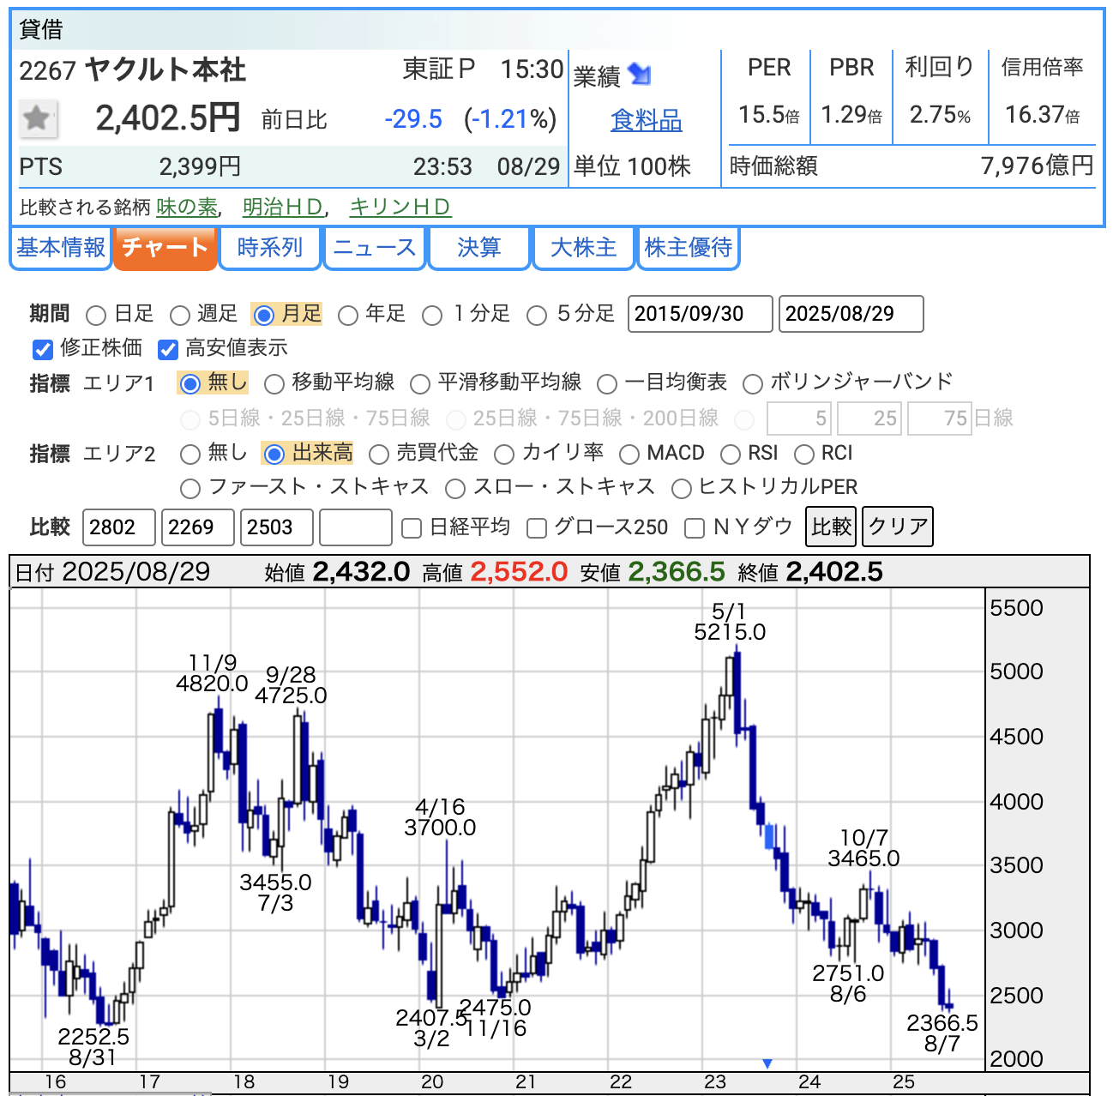Select the 年足 period radio button
This screenshot has width=1113, height=1096.
point(347,315)
